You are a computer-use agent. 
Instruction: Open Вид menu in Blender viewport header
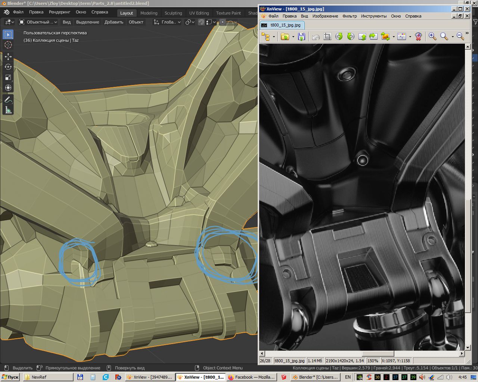point(66,22)
